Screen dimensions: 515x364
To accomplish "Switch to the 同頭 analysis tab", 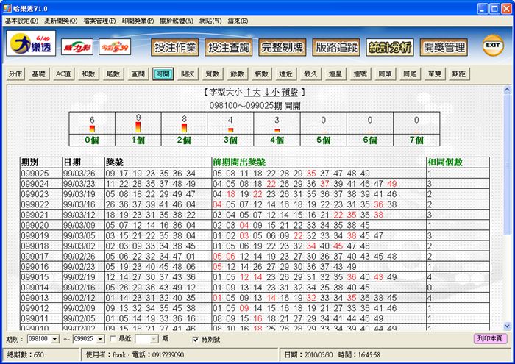I will tap(385, 74).
